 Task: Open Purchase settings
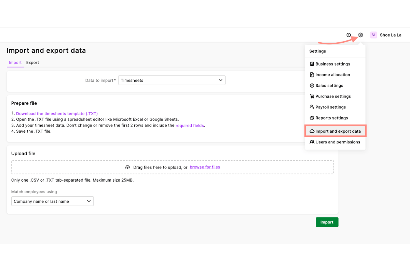[333, 96]
